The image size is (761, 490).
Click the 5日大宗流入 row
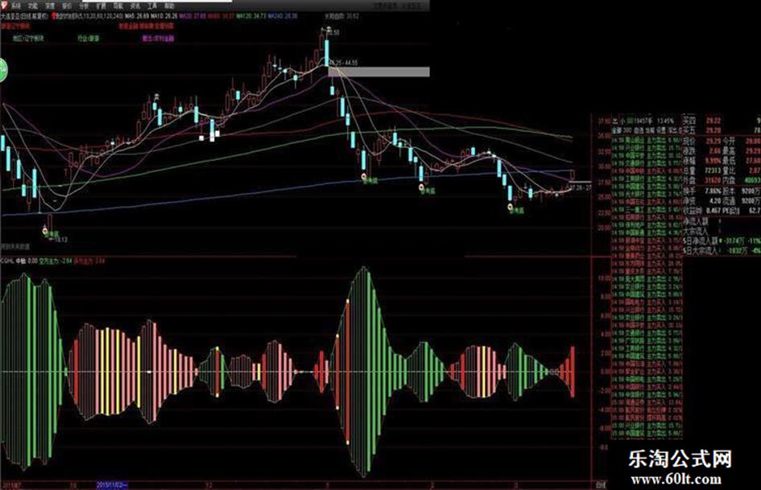tap(722, 251)
